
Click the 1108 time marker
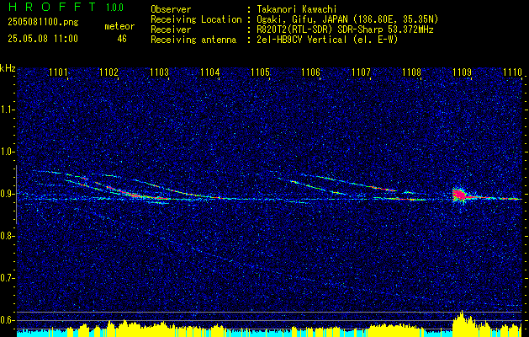(x=411, y=72)
